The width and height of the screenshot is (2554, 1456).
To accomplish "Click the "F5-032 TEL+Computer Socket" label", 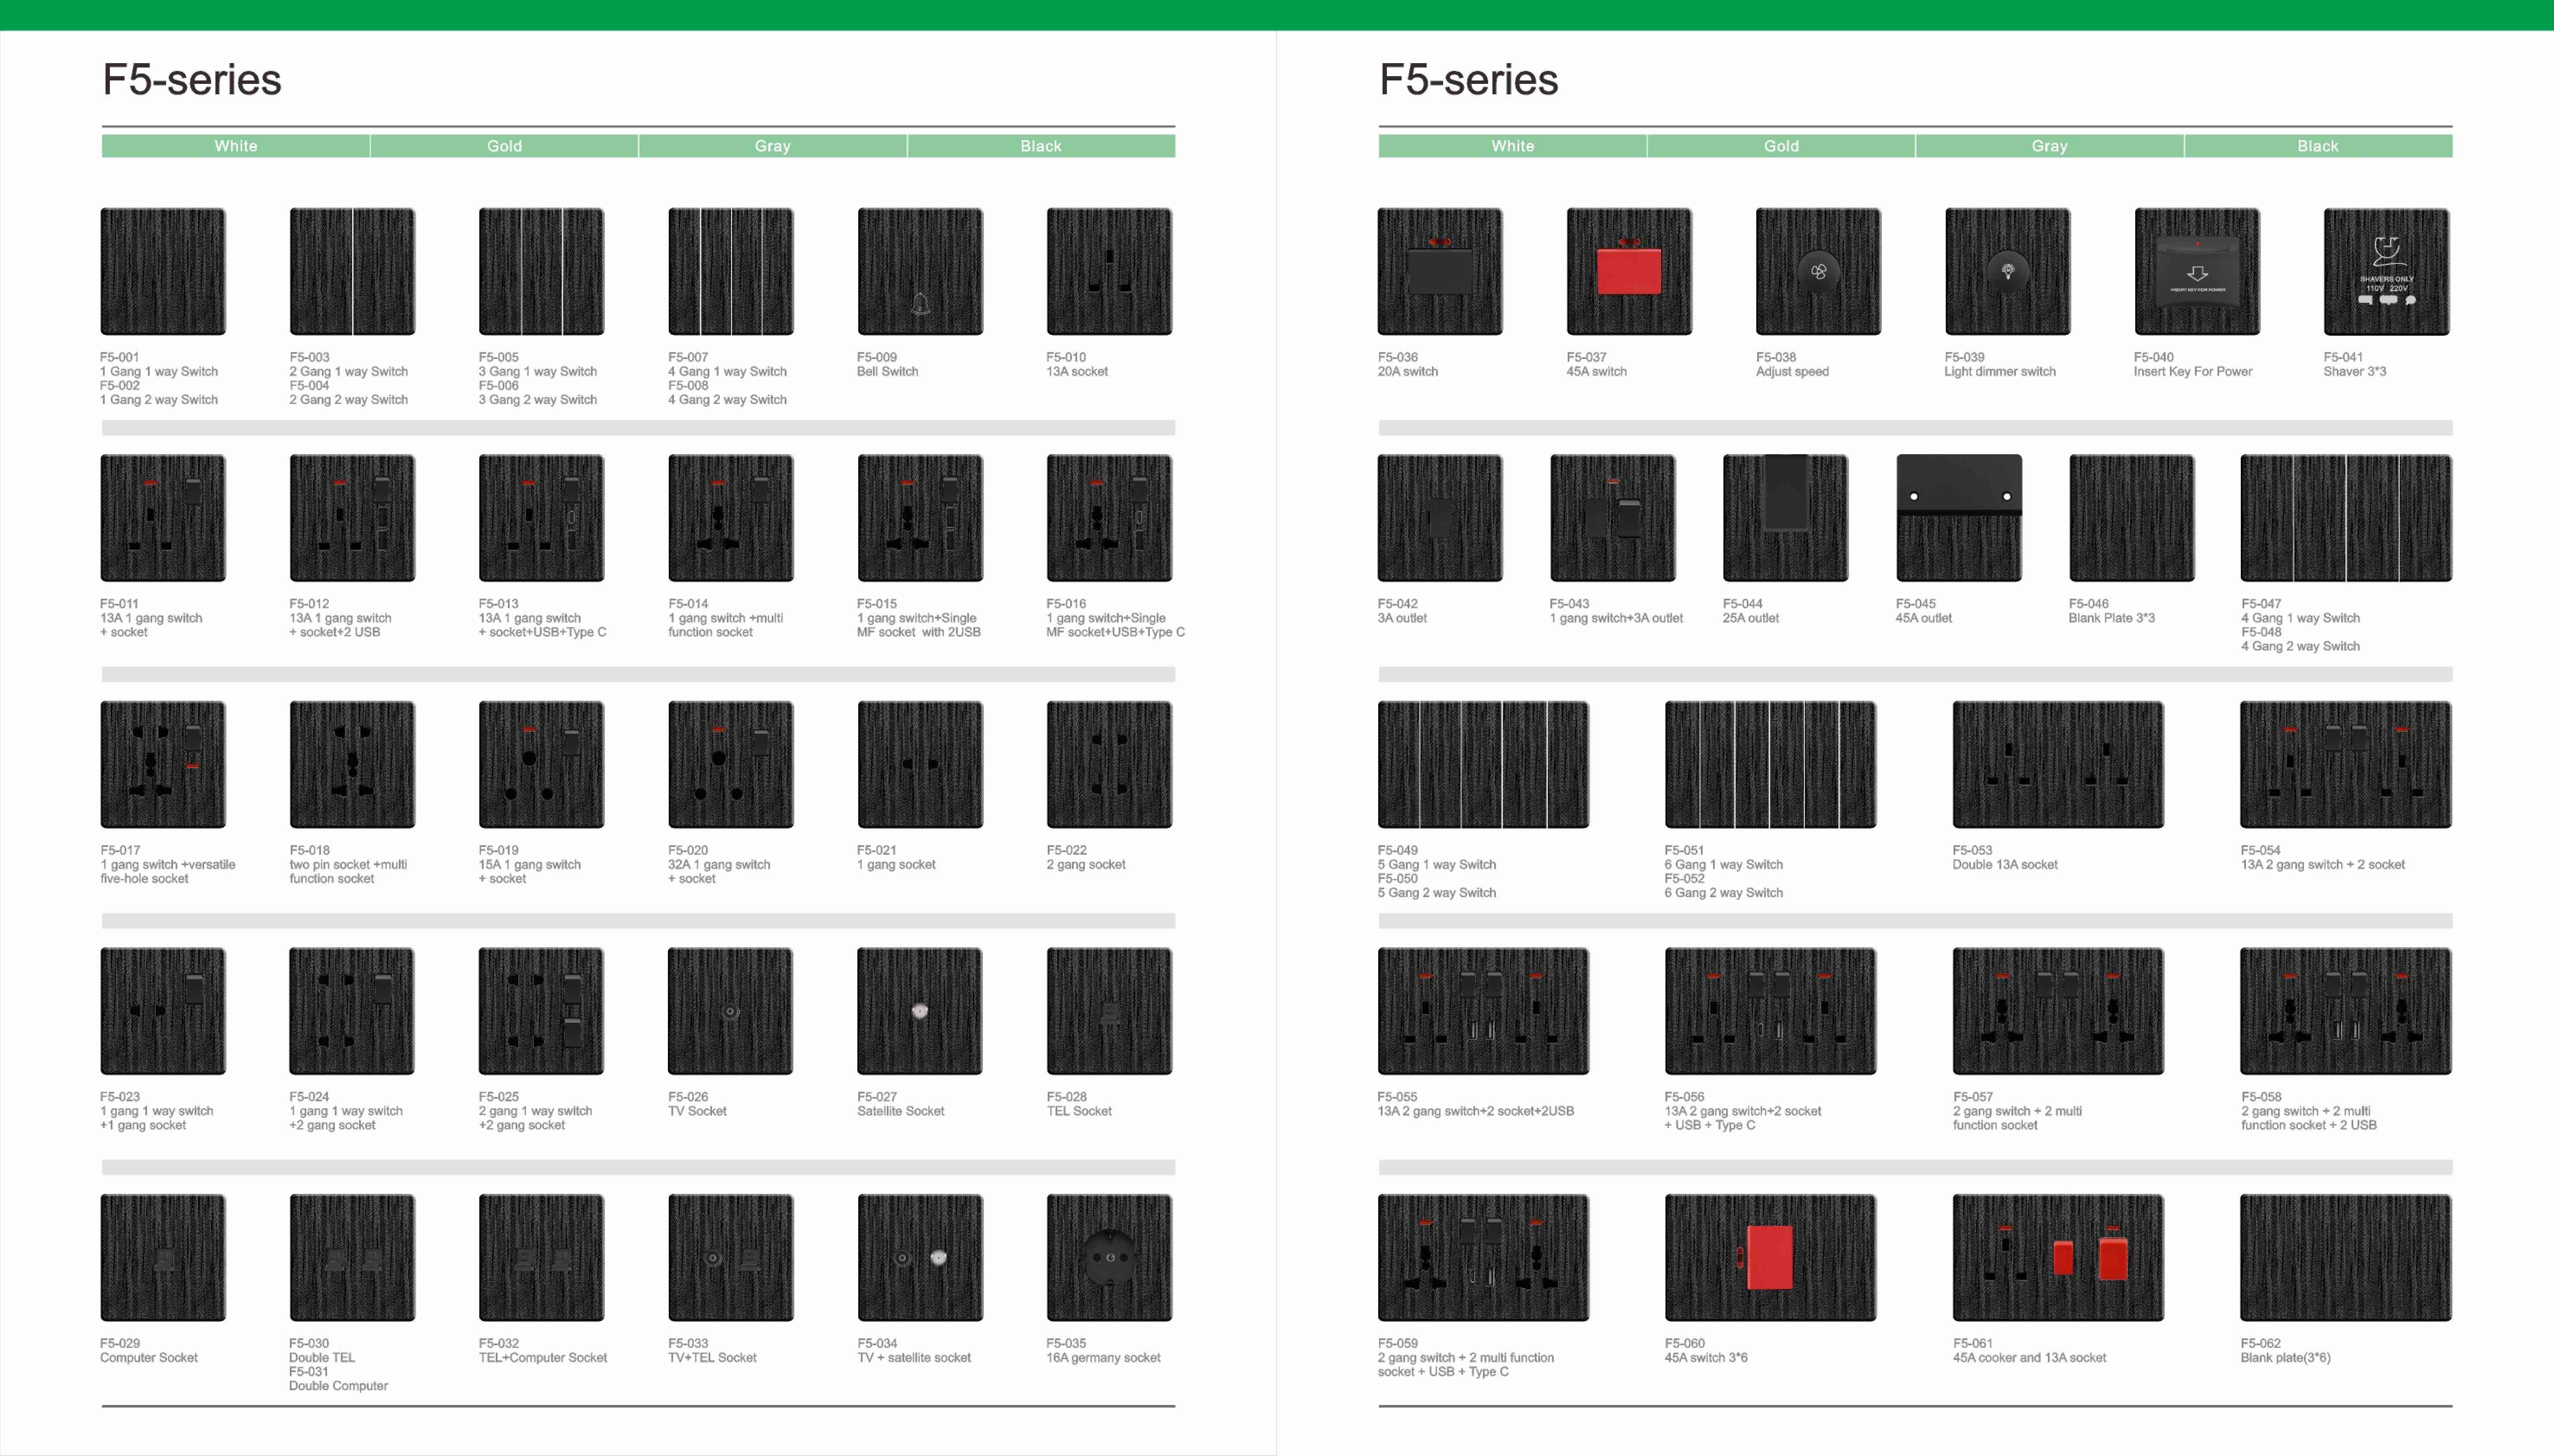I will point(542,1350).
